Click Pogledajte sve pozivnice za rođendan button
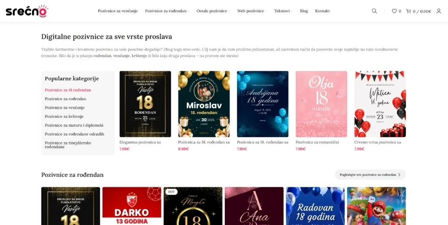This screenshot has height=225, width=448. pyautogui.click(x=370, y=175)
